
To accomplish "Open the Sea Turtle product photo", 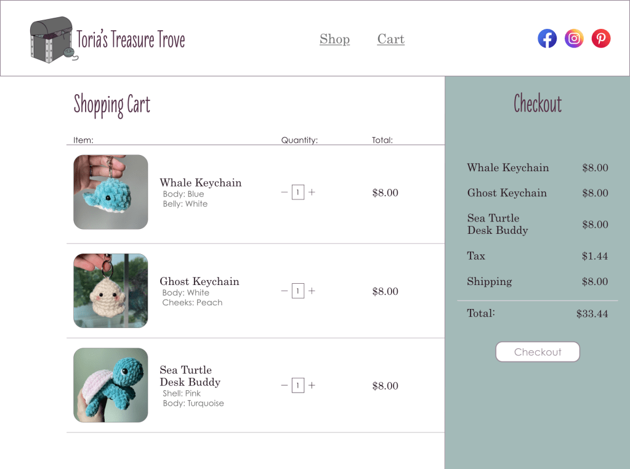I will (111, 385).
